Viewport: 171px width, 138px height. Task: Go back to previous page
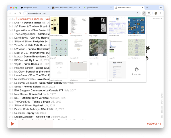click(11, 13)
